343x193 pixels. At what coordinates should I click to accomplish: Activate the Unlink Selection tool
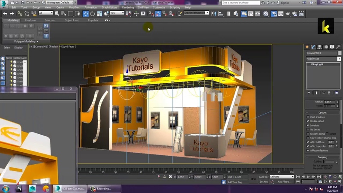click(27, 14)
